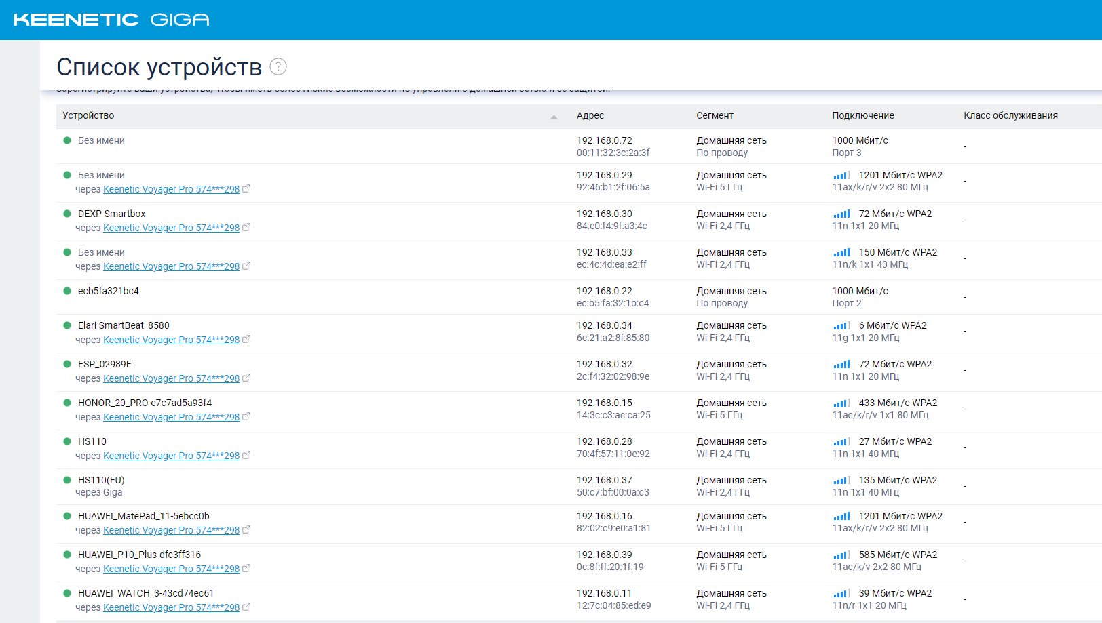
Task: Click external link icon in HUAWEI_WATCH_3 row
Action: click(x=246, y=607)
